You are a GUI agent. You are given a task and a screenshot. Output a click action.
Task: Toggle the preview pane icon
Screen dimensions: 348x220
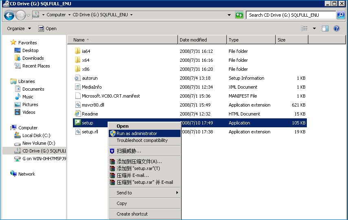click(x=325, y=28)
